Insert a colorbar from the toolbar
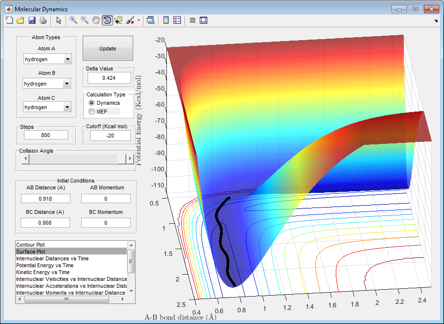The height and width of the screenshot is (324, 444). [x=166, y=20]
